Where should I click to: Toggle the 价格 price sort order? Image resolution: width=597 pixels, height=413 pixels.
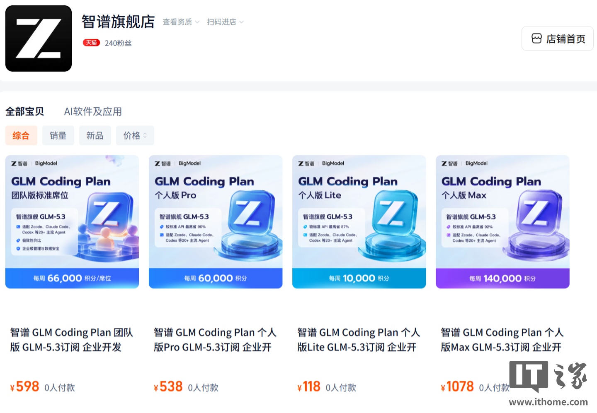coord(135,135)
